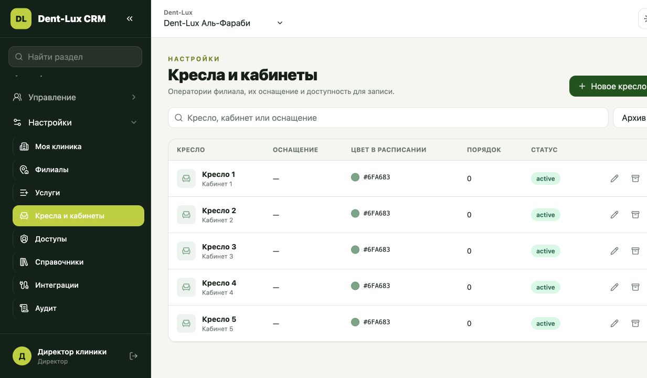647x378 pixels.
Task: Go to Филиалы in the sidebar
Action: coord(78,170)
